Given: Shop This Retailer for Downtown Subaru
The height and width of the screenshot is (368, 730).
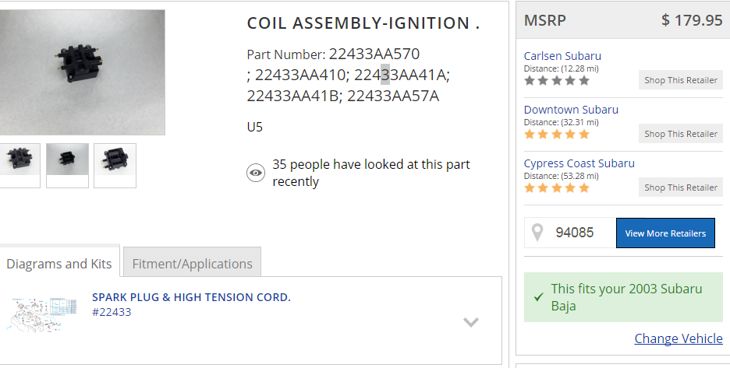Looking at the screenshot, I should [681, 134].
